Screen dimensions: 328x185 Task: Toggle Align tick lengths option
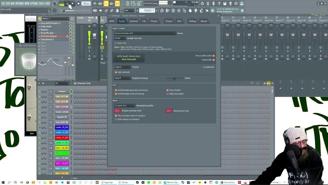point(168,94)
